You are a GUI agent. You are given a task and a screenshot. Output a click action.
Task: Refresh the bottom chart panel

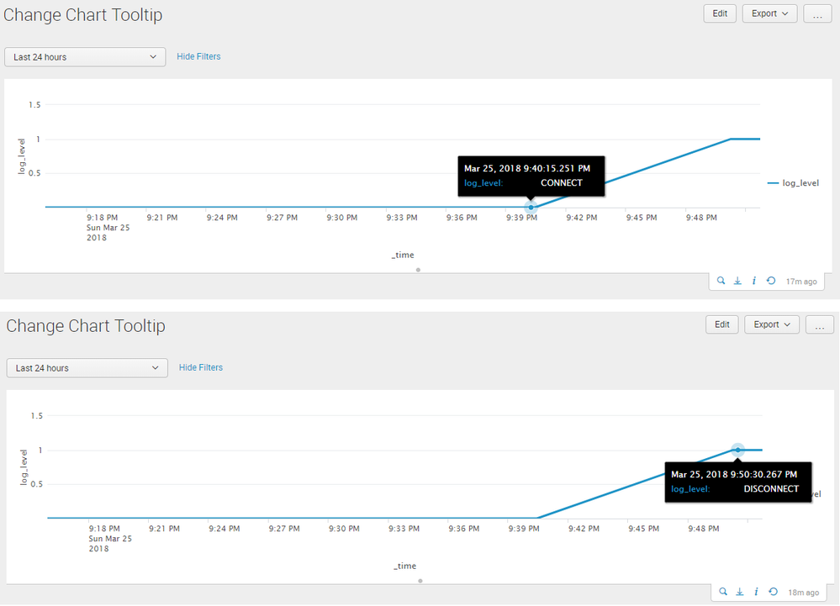point(773,592)
